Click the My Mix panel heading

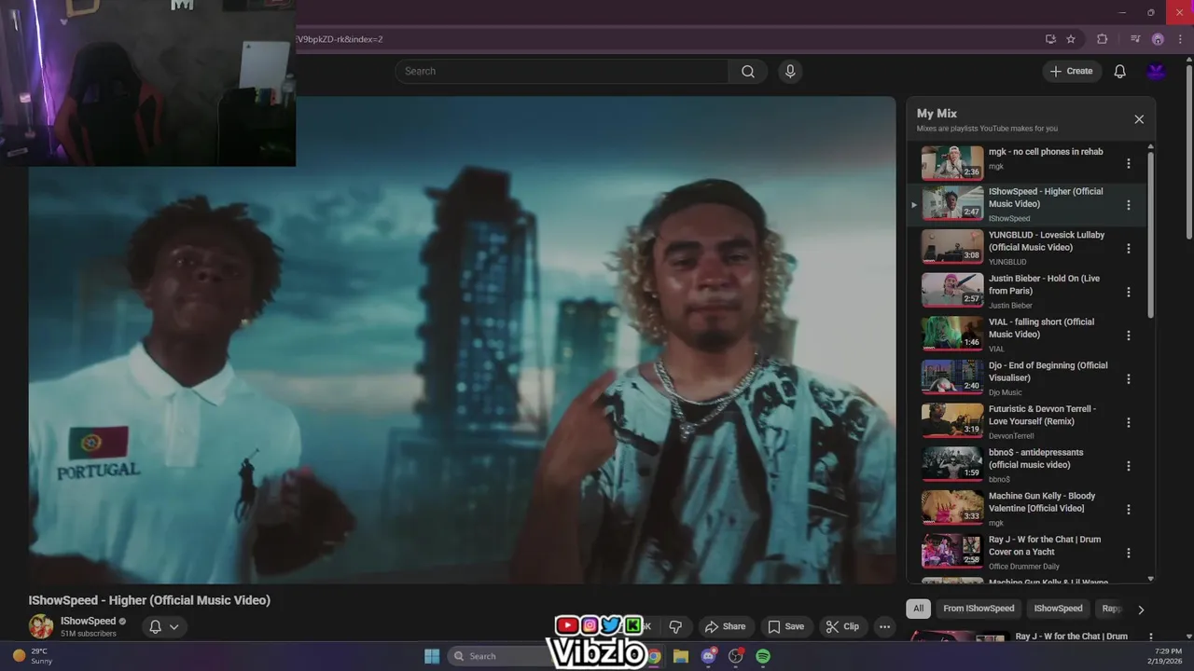click(937, 114)
